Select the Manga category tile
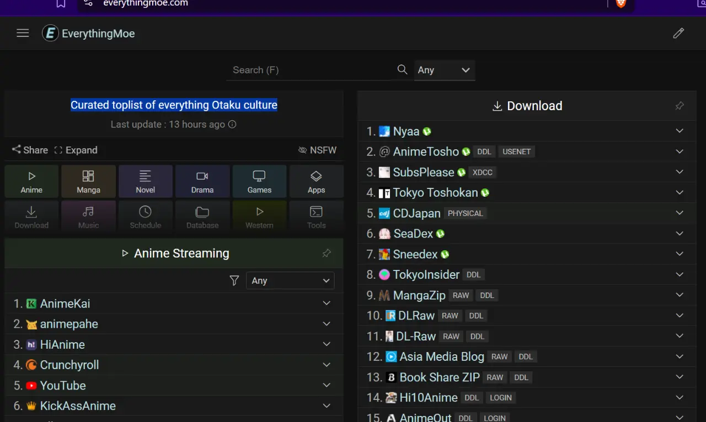This screenshot has width=706, height=422. tap(88, 181)
